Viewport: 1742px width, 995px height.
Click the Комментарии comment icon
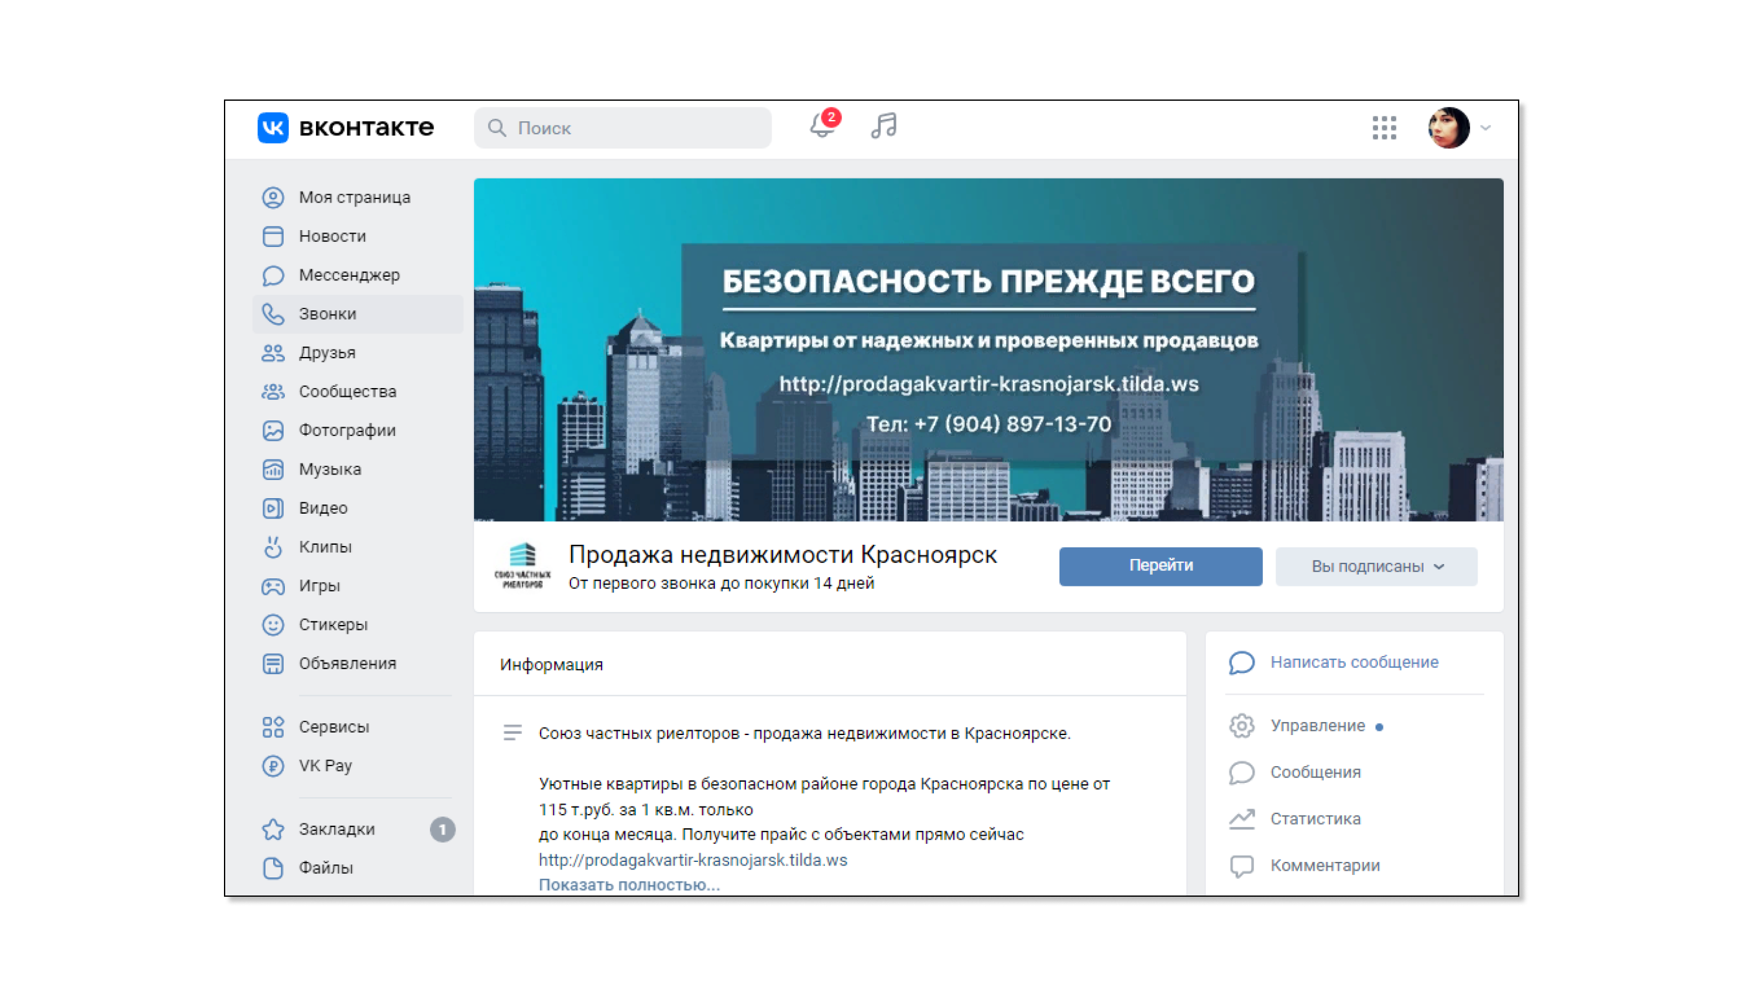(x=1242, y=866)
